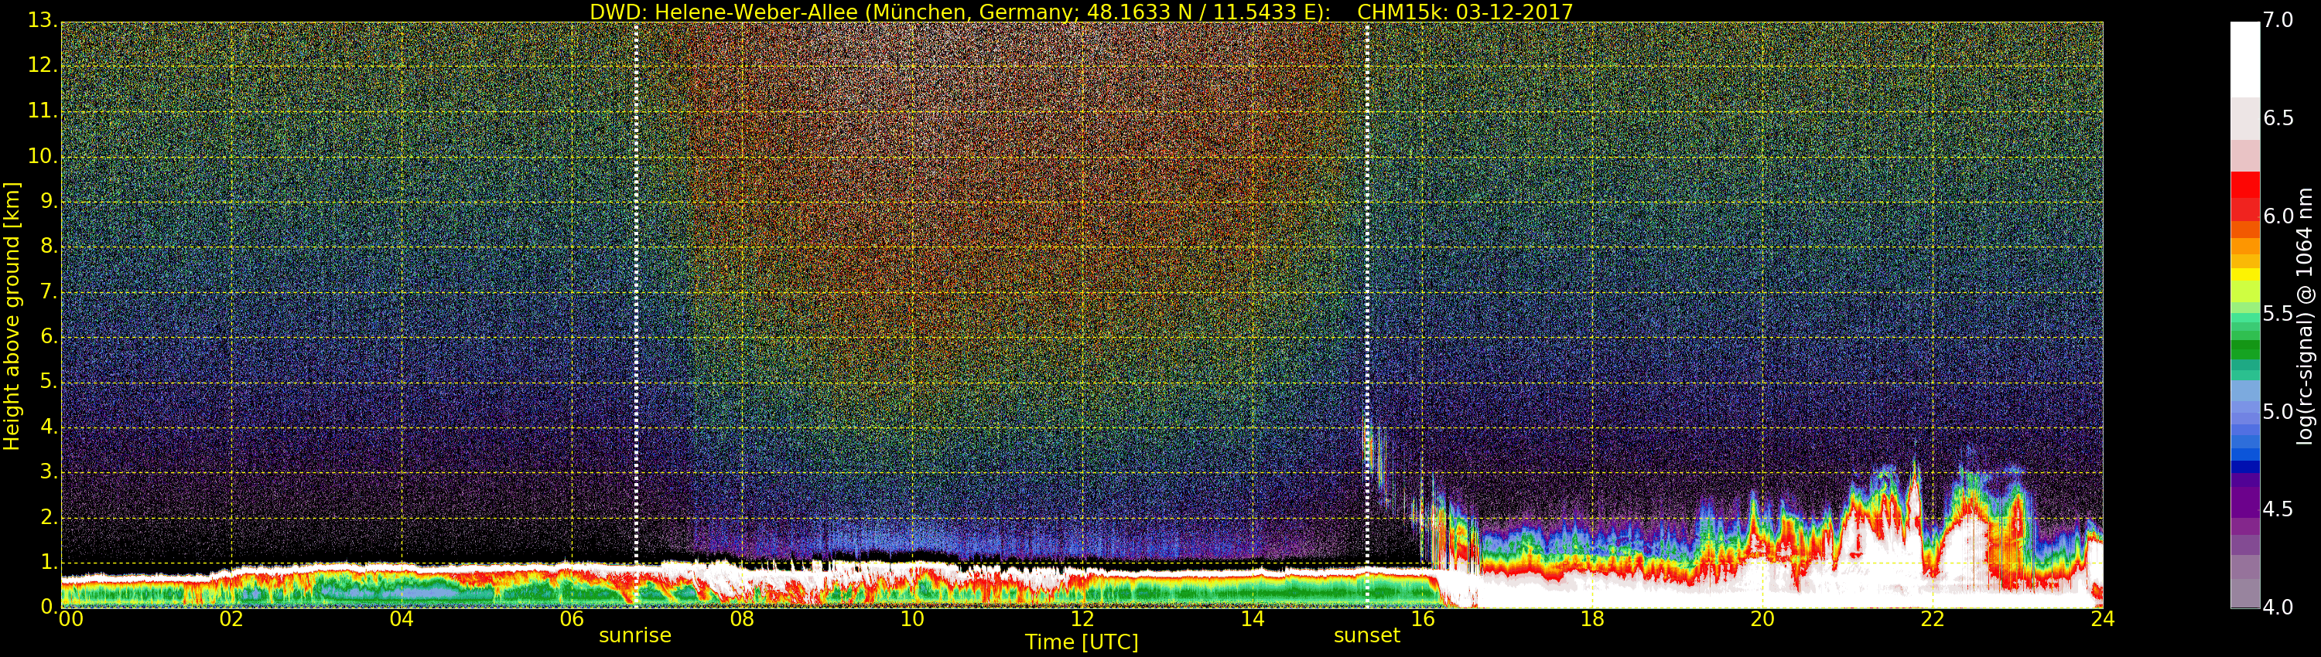Click the red band on the colorbar
This screenshot has width=2321, height=657.
[2244, 191]
